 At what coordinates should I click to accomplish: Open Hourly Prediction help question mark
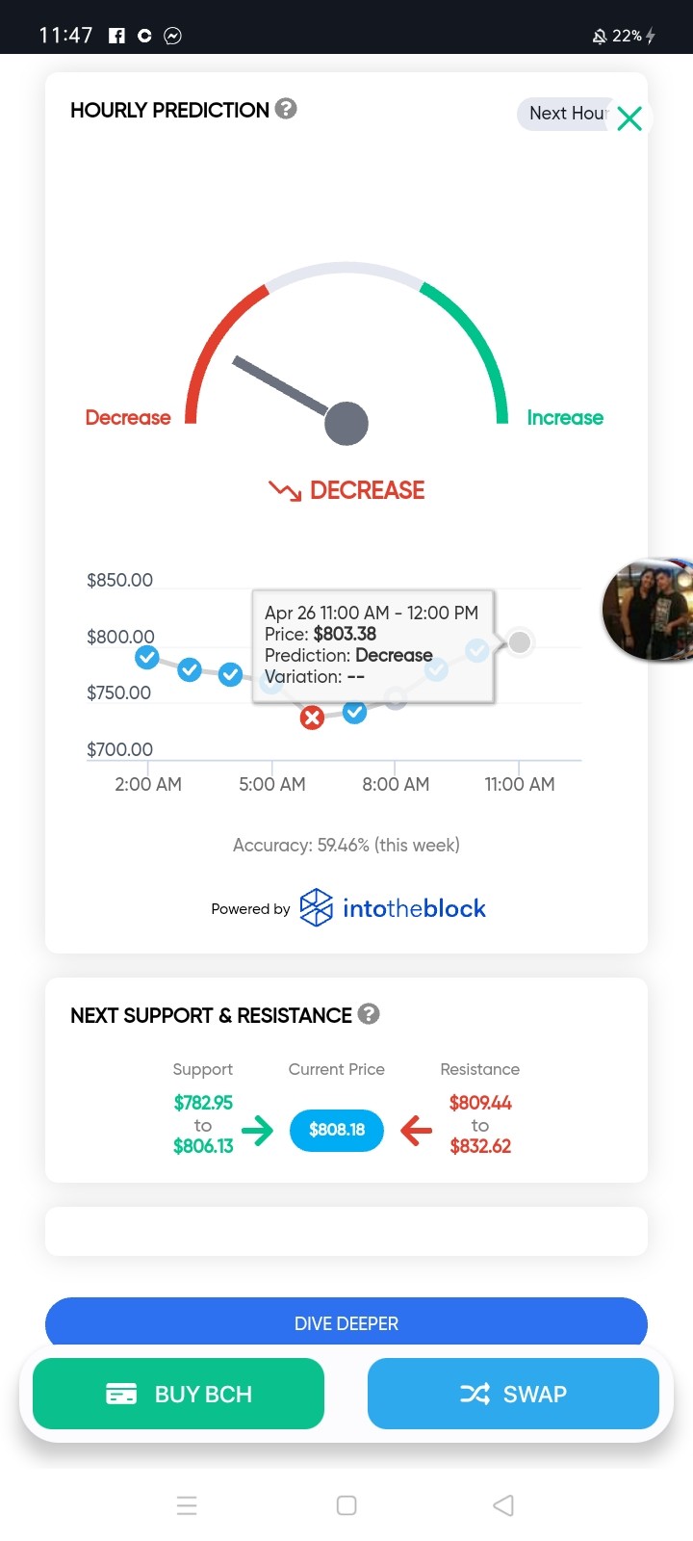click(286, 109)
